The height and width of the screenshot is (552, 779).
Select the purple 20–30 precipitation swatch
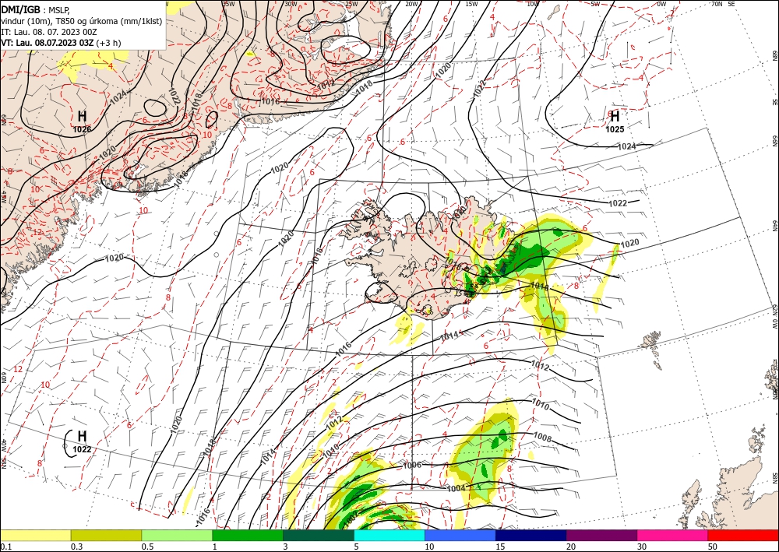click(x=601, y=535)
